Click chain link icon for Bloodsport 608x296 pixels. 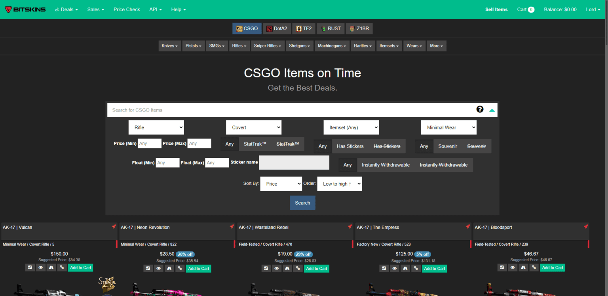pyautogui.click(x=533, y=268)
